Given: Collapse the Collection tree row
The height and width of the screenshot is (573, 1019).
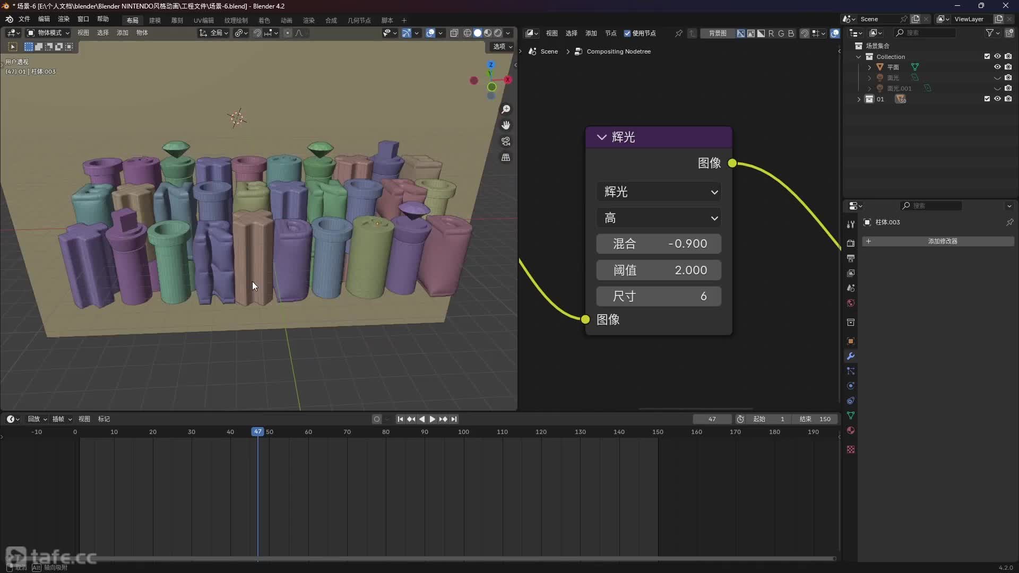Looking at the screenshot, I should pyautogui.click(x=859, y=57).
